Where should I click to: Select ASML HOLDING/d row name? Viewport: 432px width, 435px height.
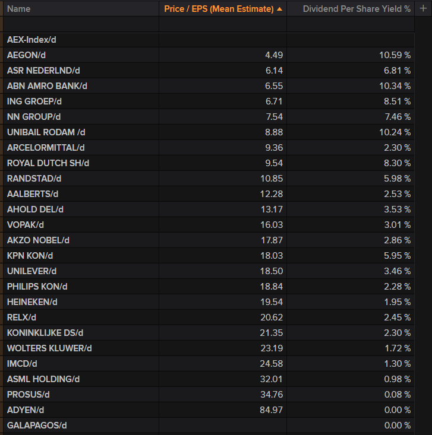[43, 379]
